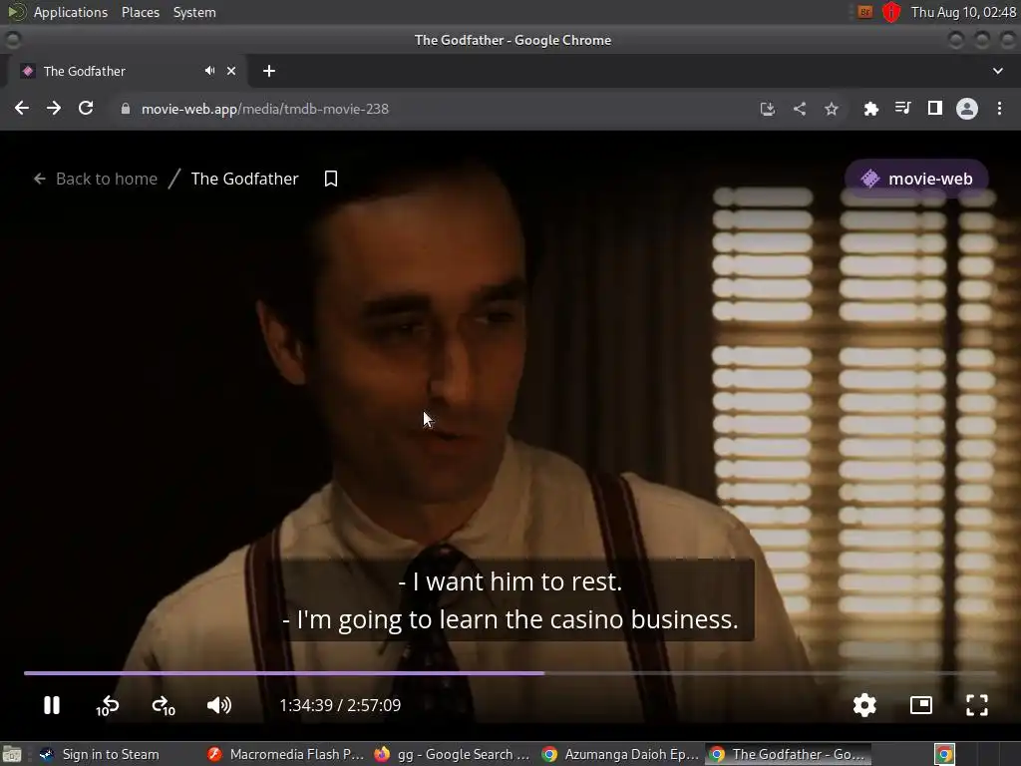Open the Places menu

(x=140, y=12)
